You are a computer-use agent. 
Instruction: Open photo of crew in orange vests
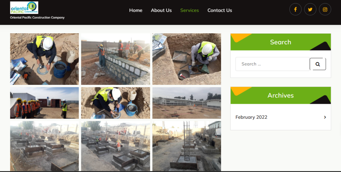point(44,103)
